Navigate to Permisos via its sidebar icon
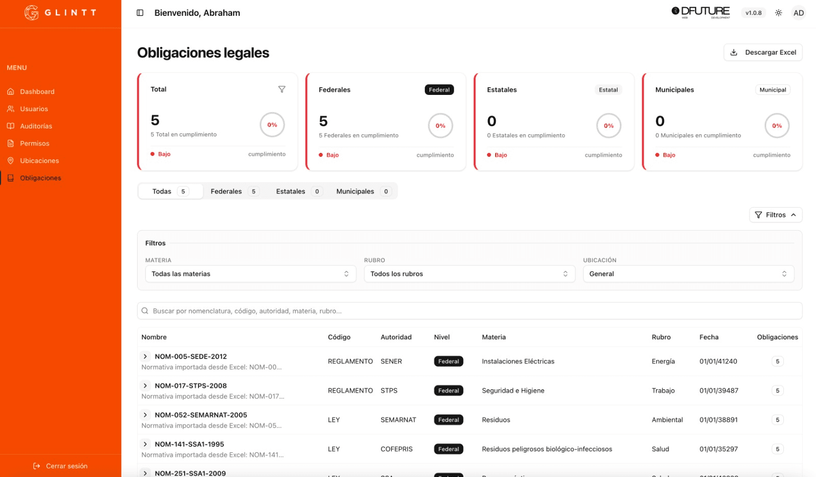 coord(11,143)
